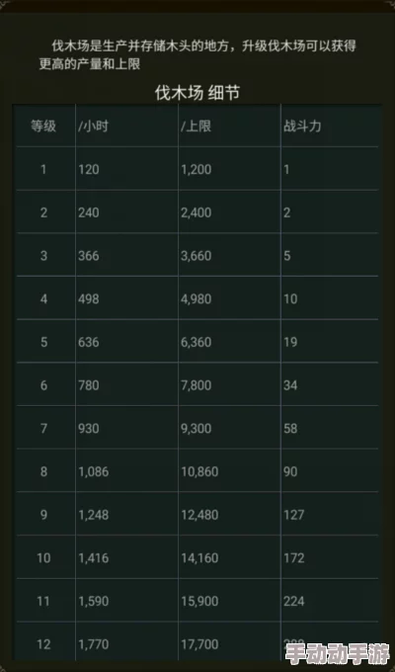Image resolution: width=395 pixels, height=672 pixels.
Task: Click the 等级 column header
Action: 43,126
